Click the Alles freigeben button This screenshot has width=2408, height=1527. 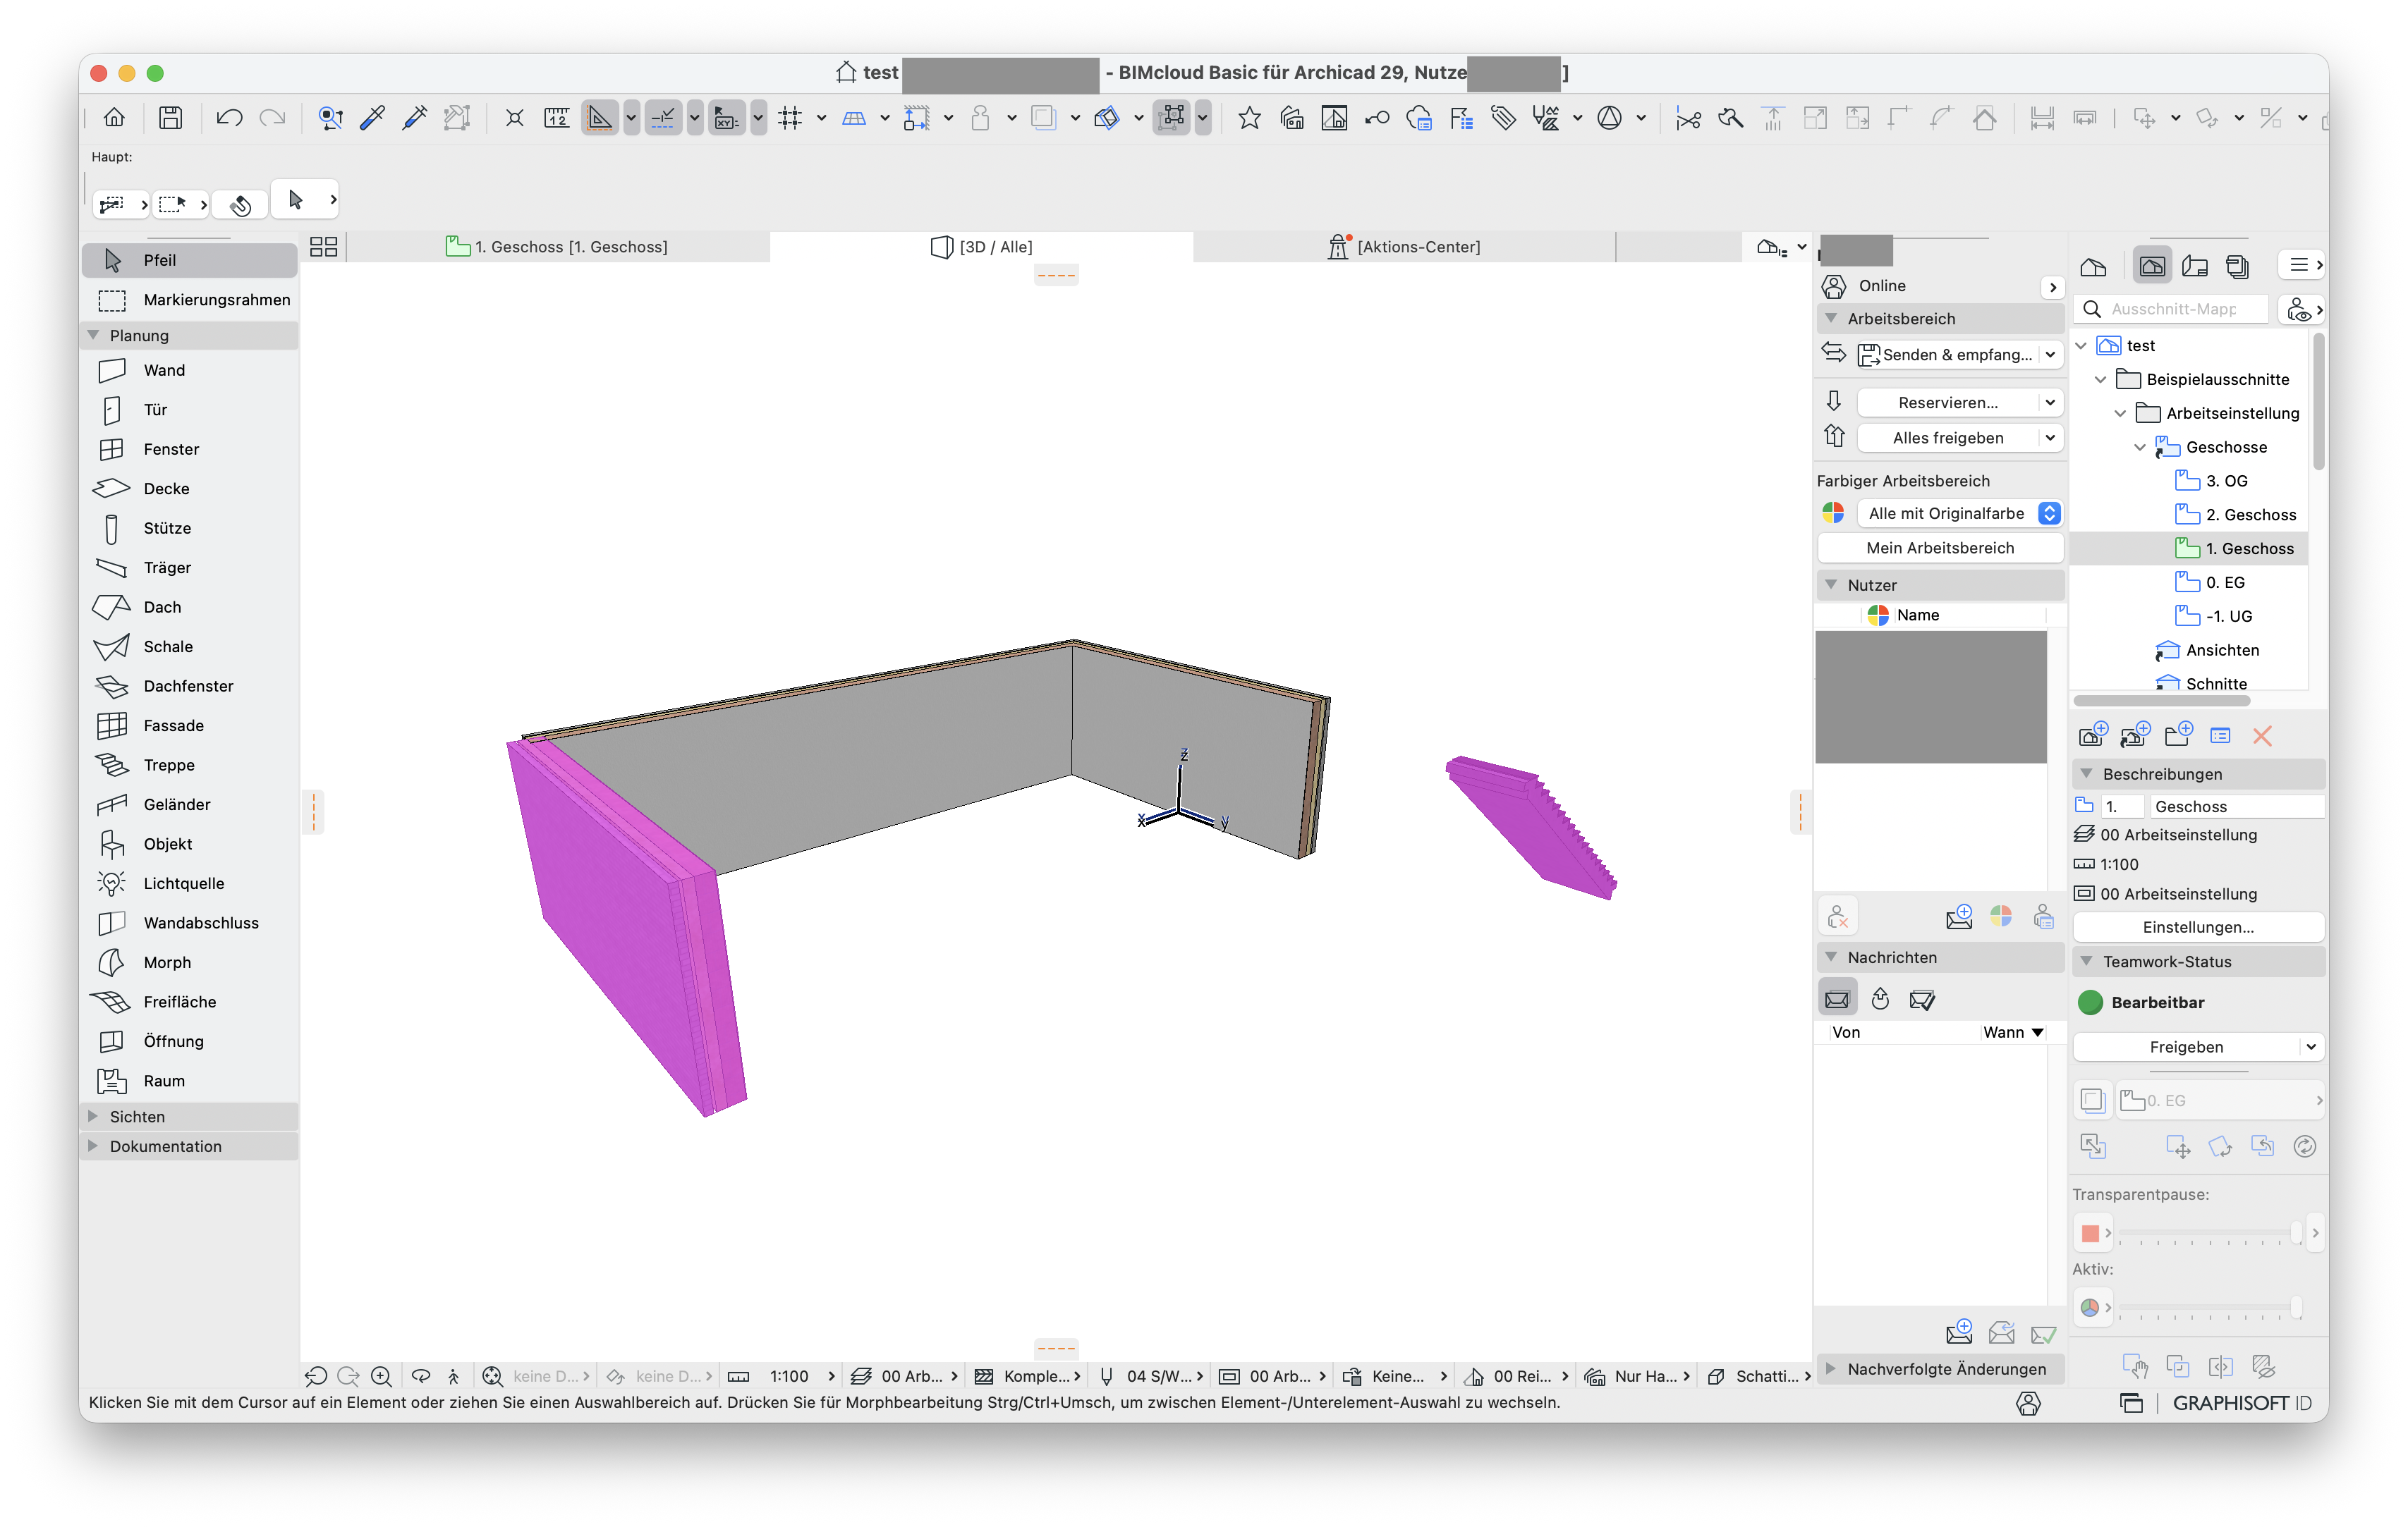[x=1947, y=438]
